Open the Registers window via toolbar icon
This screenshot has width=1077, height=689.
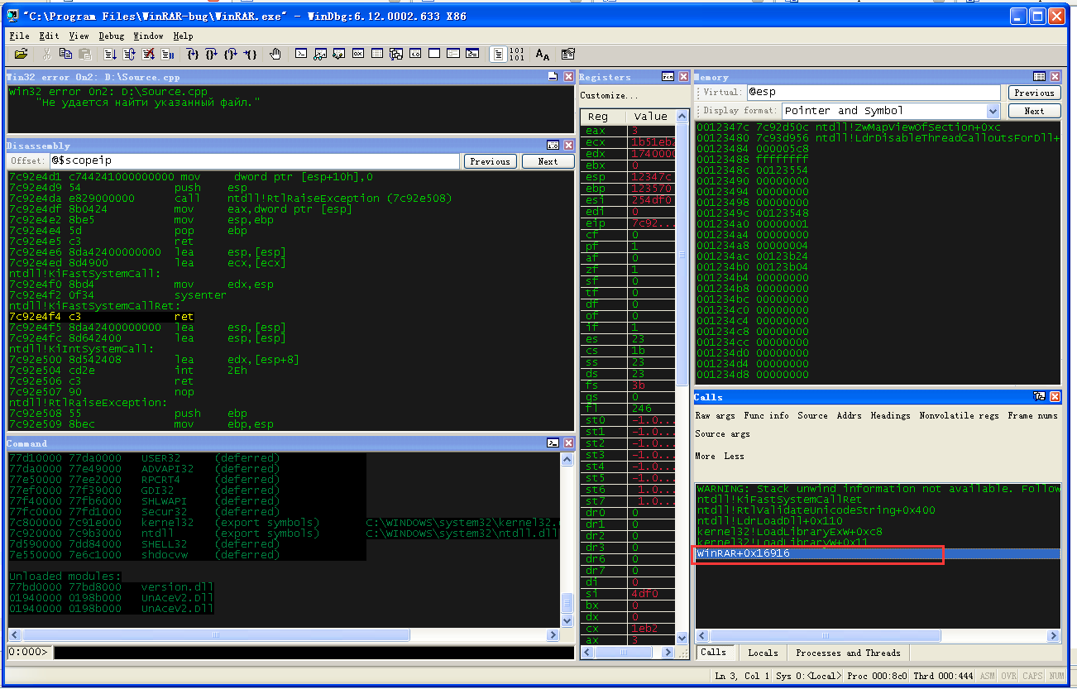pos(358,54)
